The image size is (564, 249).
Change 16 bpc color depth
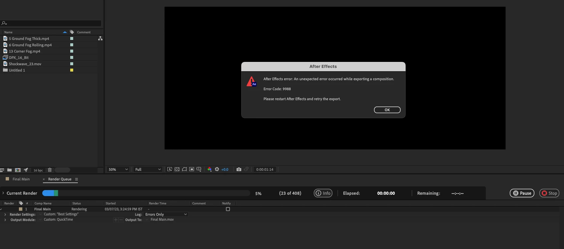(38, 170)
